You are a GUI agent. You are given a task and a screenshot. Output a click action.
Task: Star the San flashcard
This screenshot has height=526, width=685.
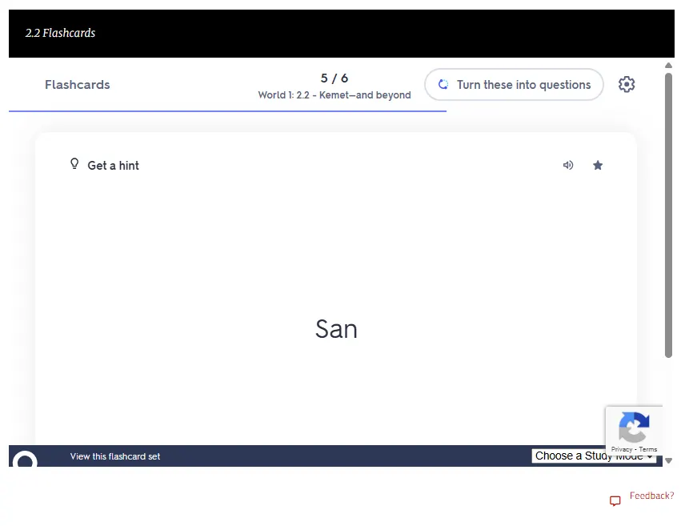(598, 166)
